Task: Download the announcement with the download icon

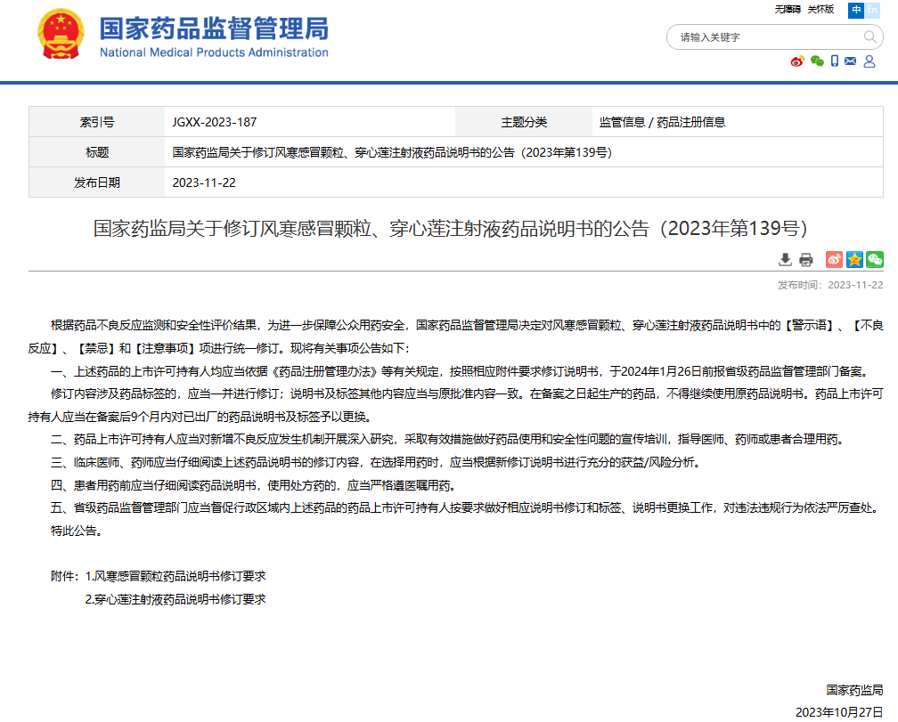Action: pos(785,259)
